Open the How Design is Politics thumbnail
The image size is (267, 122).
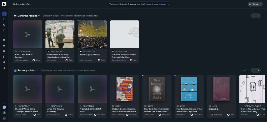[x=92, y=34]
